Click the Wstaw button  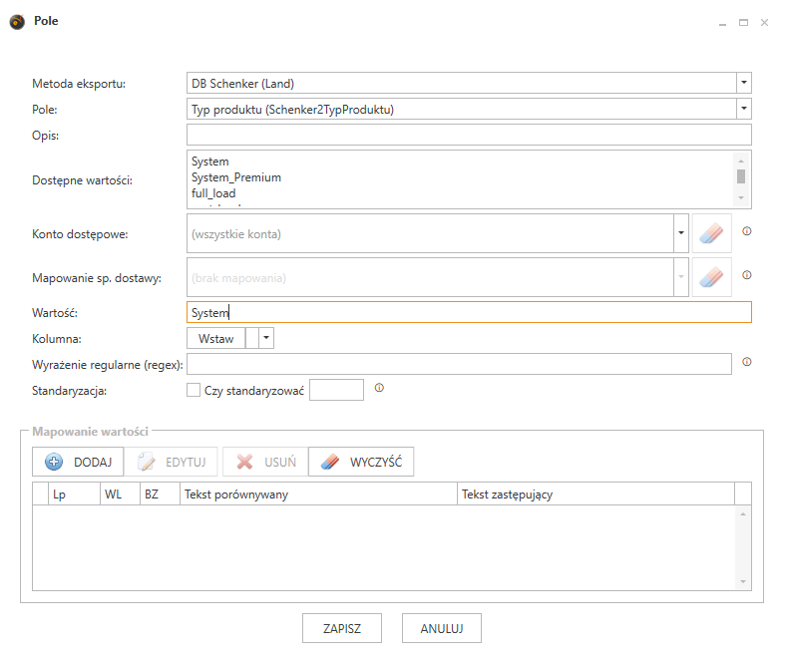[x=216, y=339]
